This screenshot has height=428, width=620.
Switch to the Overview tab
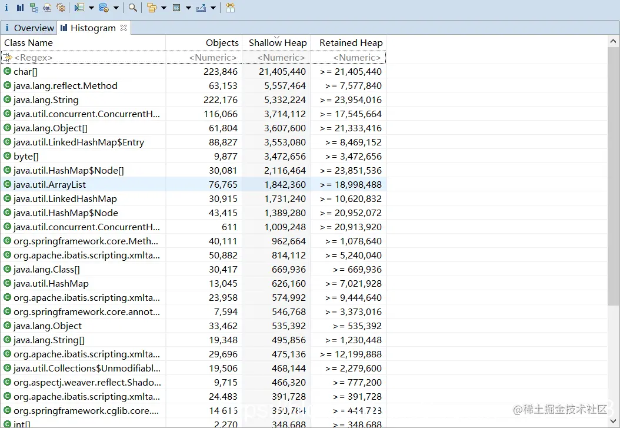(29, 28)
